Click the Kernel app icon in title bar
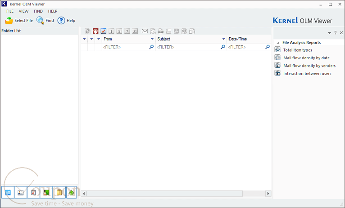345x208 pixels. (x=4, y=4)
